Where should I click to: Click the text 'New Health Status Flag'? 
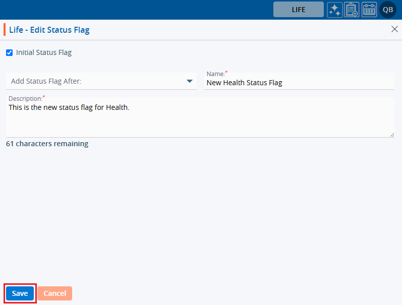245,83
